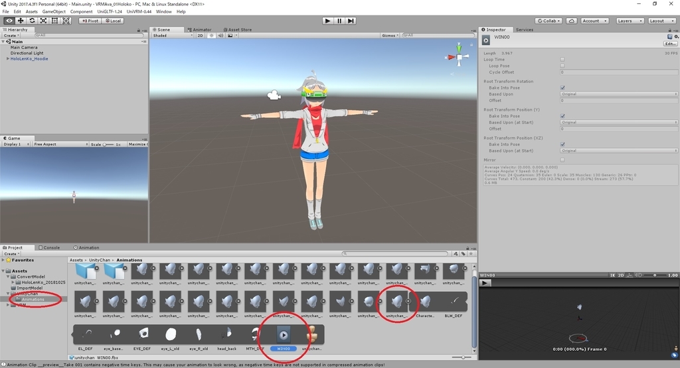
Task: Click the Pause button in toolbar
Action: click(339, 21)
